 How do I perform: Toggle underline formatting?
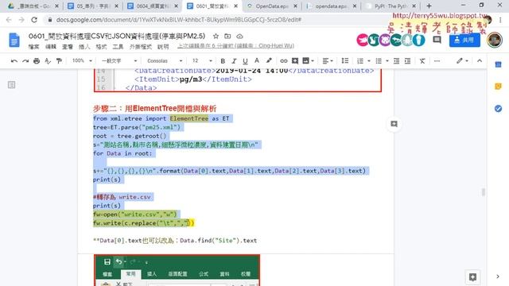coord(245,61)
